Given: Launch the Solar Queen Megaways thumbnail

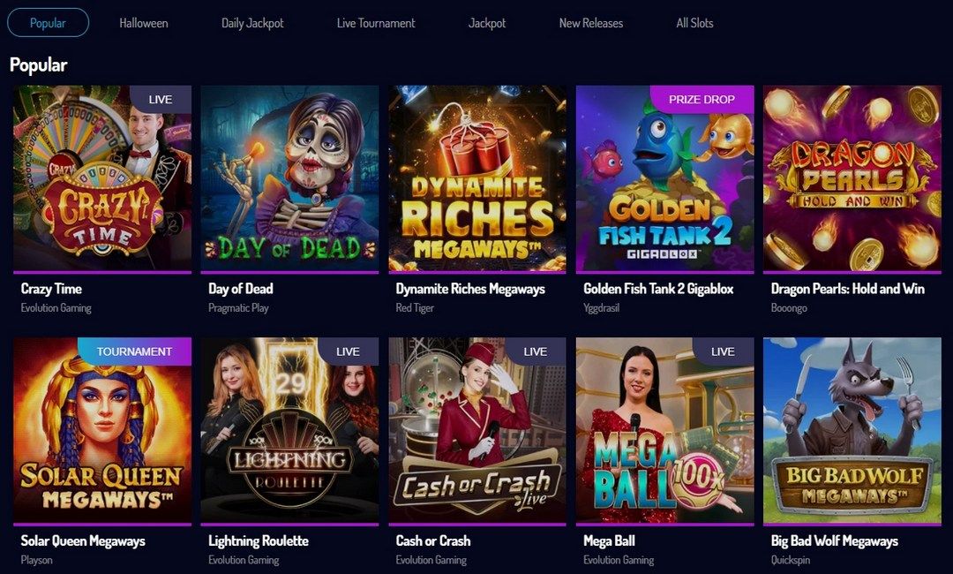Looking at the screenshot, I should point(102,431).
